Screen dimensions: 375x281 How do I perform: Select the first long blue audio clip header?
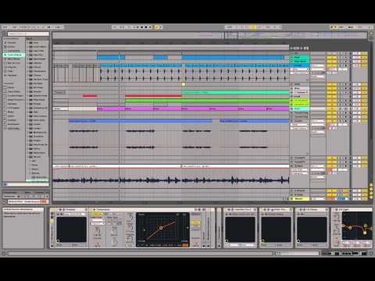pos(141,121)
